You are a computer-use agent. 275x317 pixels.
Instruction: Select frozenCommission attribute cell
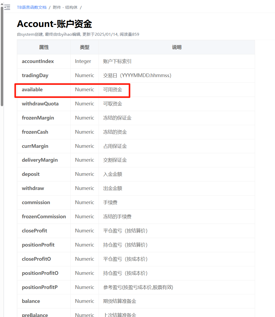[44, 217]
